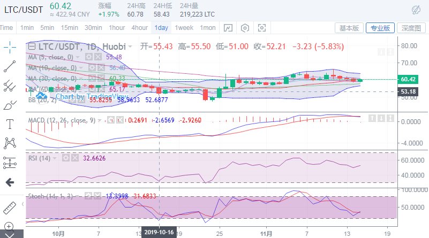
Task: Switch to the 1hour interval
Action: coord(117,28)
